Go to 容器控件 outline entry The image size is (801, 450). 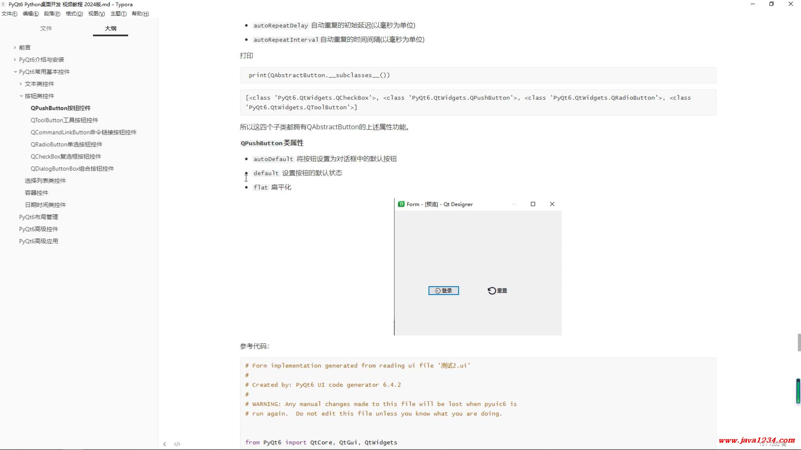36,192
